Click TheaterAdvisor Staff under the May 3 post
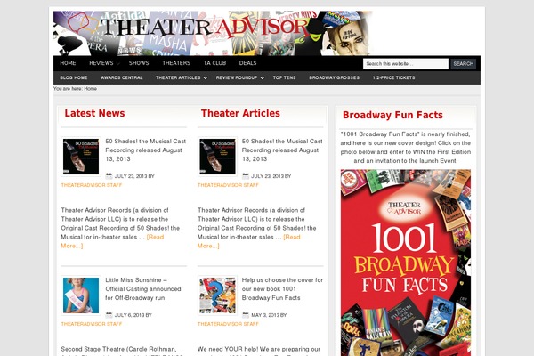The height and width of the screenshot is (356, 534). (228, 324)
